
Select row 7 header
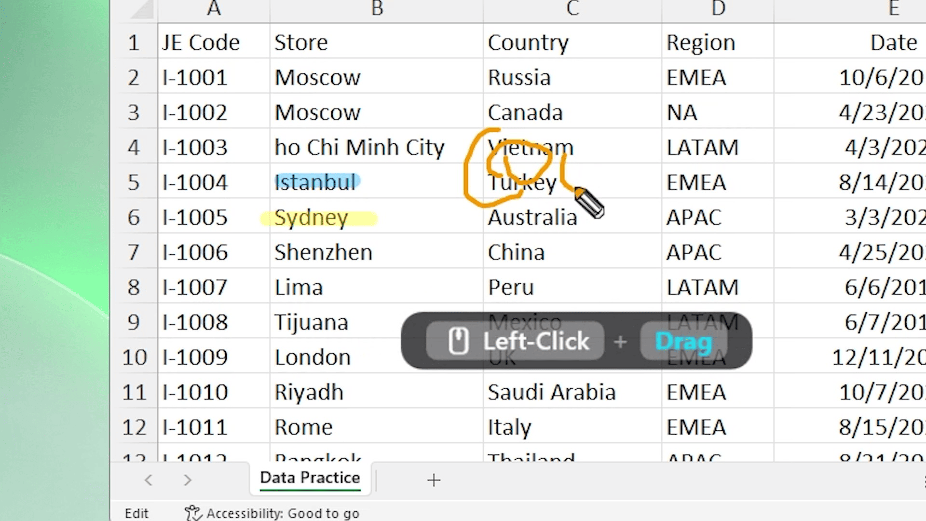[x=134, y=252]
